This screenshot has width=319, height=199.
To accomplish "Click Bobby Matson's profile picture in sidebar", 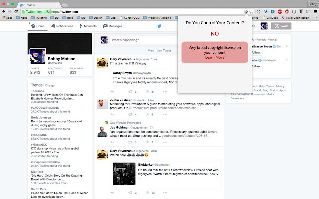I will point(38,56).
